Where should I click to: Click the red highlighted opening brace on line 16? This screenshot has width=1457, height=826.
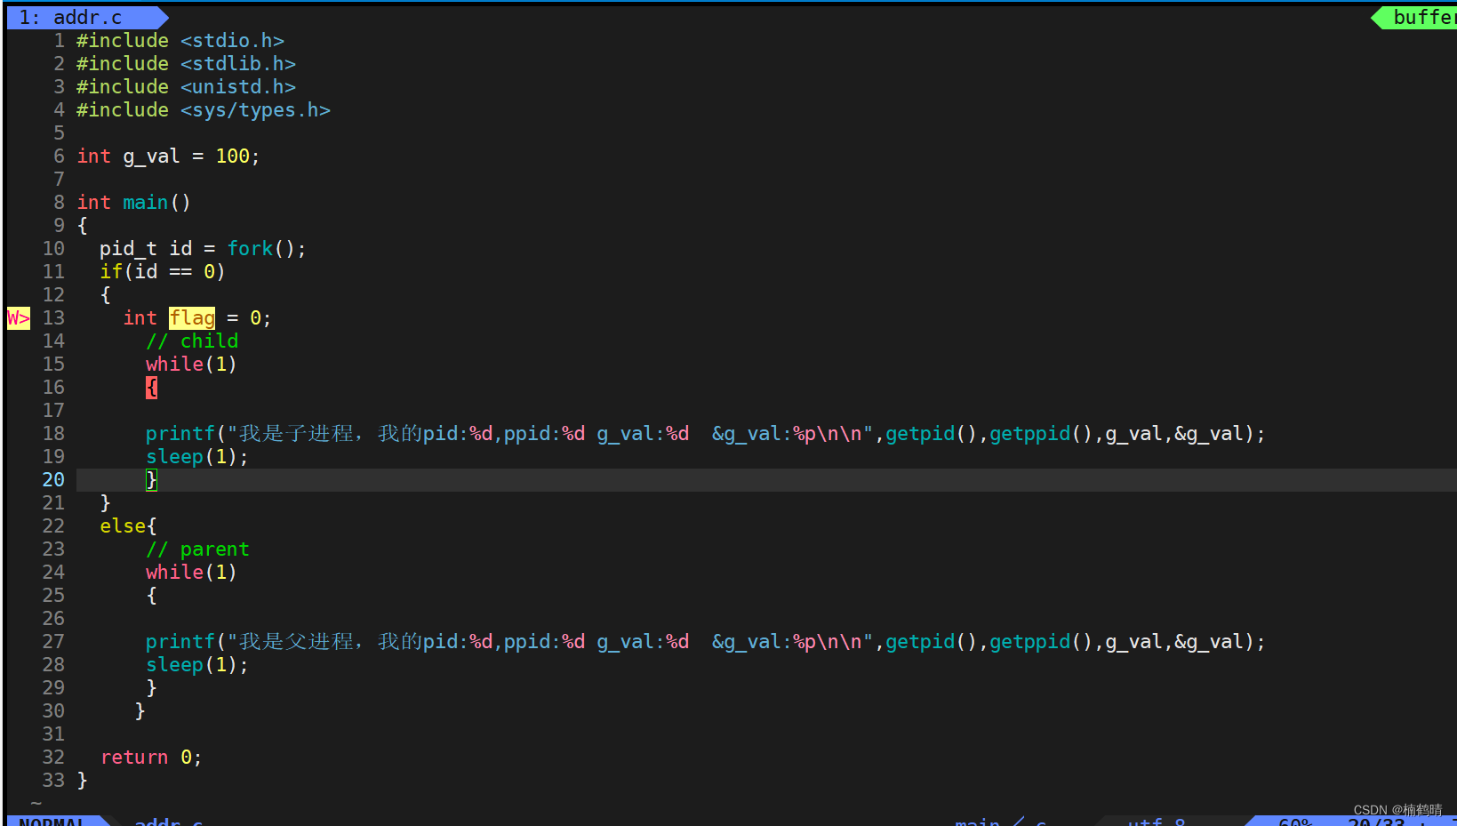point(151,387)
